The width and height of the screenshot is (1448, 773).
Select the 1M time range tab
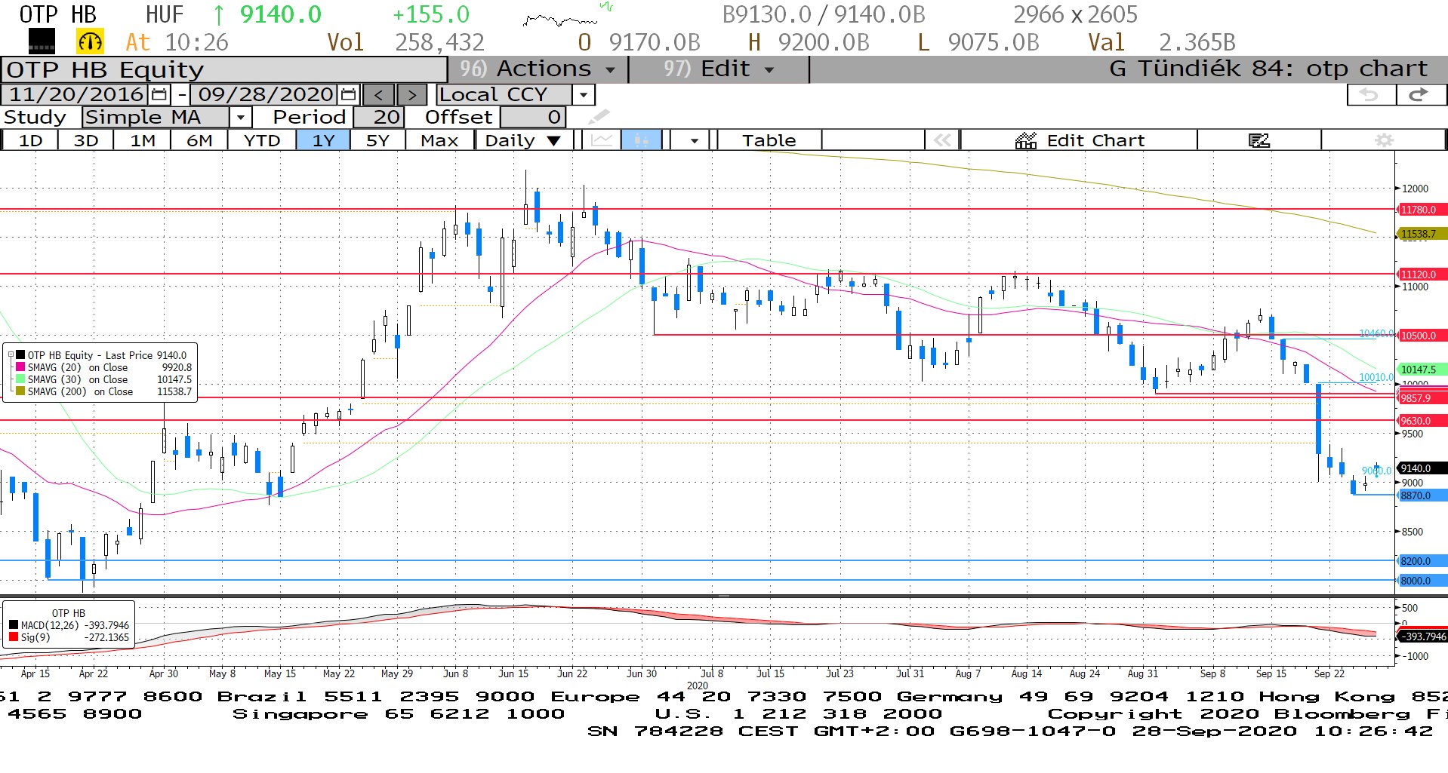(142, 140)
